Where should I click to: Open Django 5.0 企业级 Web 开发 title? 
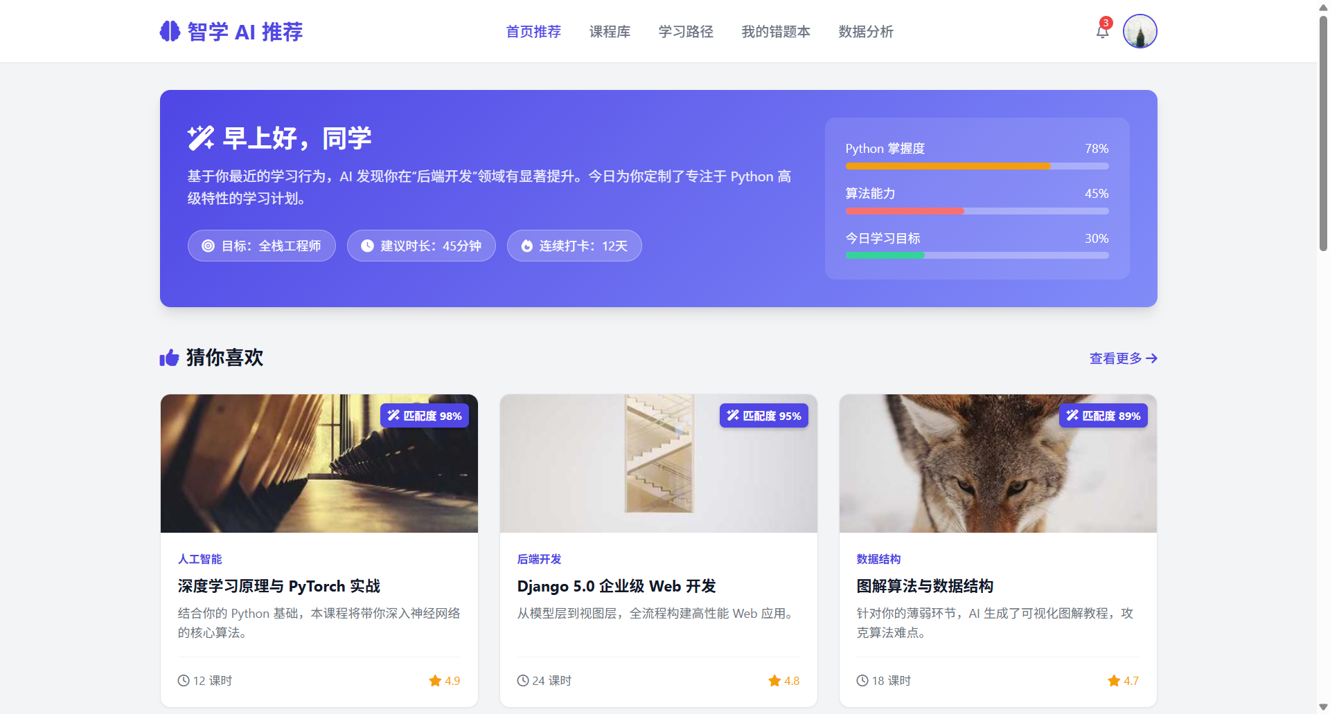coord(617,586)
